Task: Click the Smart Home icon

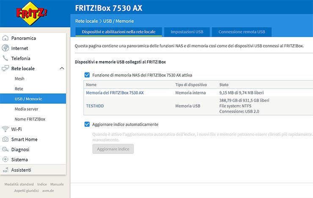Action: (5, 139)
